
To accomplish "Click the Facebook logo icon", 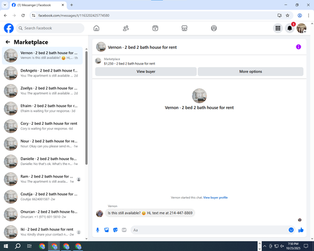I will (x=9, y=28).
